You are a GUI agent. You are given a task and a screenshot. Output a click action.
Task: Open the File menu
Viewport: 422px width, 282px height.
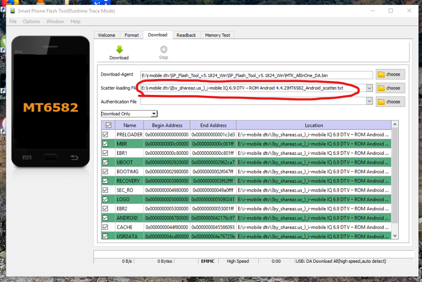click(x=13, y=21)
